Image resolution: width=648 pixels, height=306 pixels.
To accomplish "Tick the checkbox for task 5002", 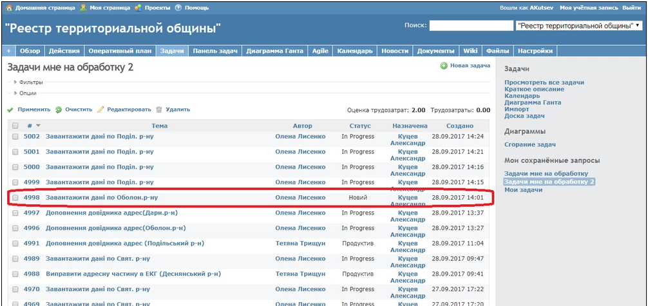I will [x=15, y=137].
